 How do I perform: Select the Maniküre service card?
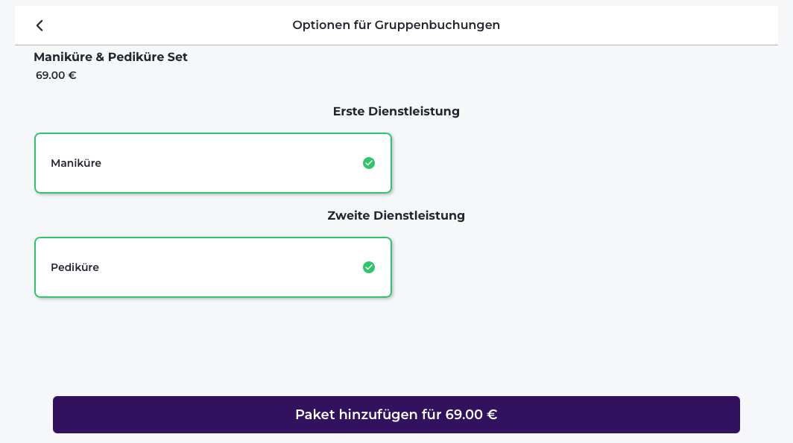[x=213, y=163]
